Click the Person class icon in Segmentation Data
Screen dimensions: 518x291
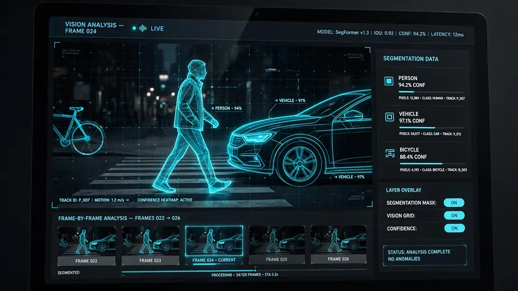coord(389,81)
